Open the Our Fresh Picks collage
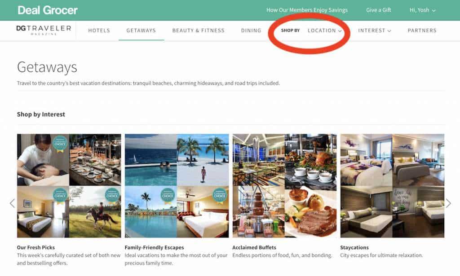 pyautogui.click(x=69, y=185)
